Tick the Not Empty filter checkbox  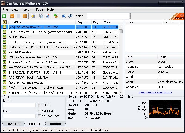tap(39, 111)
